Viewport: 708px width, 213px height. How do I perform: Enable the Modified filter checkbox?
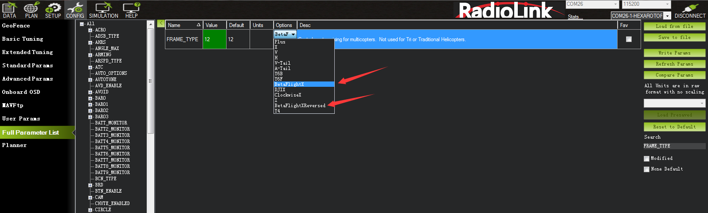(646, 159)
